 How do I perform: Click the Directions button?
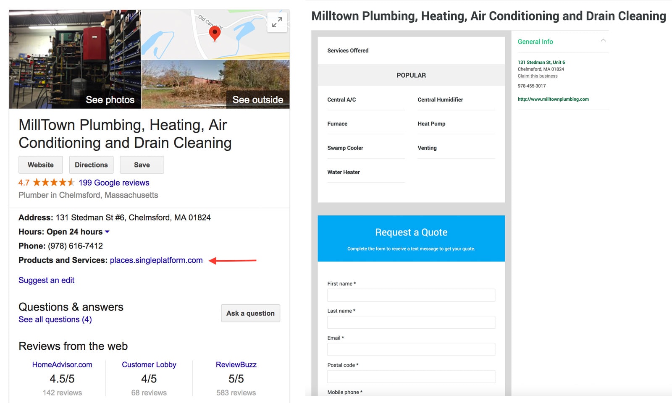[x=91, y=165]
